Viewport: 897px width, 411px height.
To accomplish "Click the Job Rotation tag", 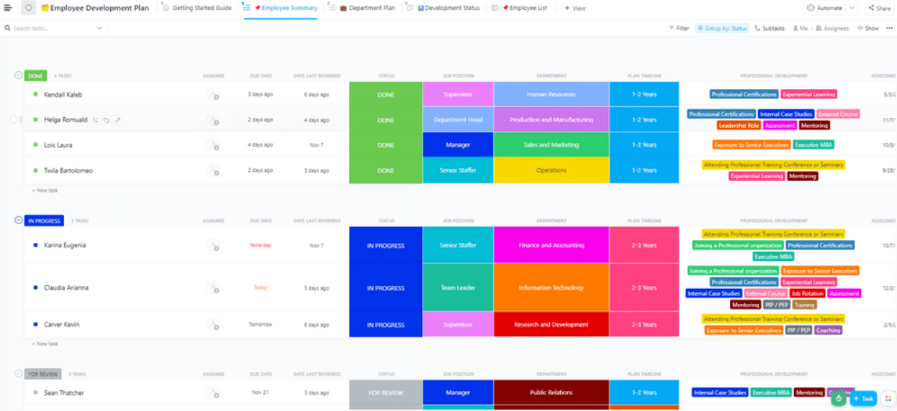I will point(807,293).
